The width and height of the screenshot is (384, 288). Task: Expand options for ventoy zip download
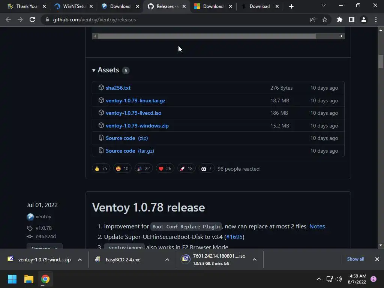tap(80, 259)
